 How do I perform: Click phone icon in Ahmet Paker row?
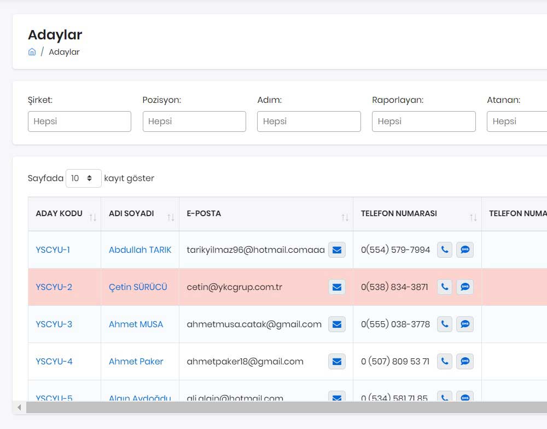(x=444, y=361)
